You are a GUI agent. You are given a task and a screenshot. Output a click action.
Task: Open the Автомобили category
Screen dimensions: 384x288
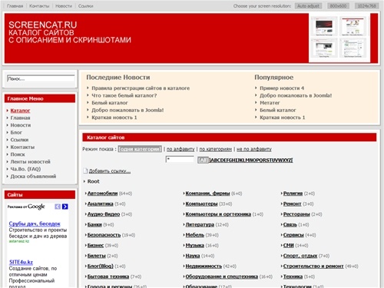(102, 194)
